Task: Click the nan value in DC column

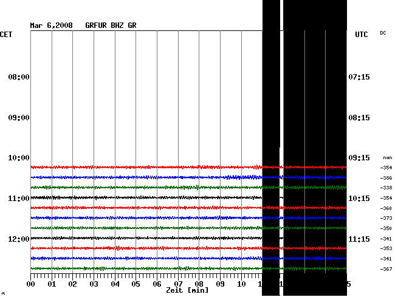Action: 388,158
